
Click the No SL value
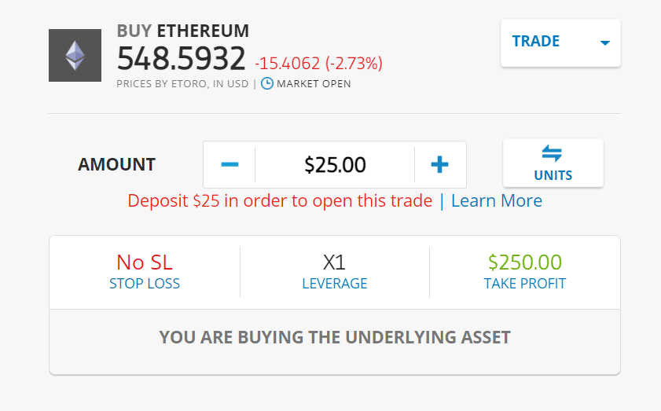145,262
